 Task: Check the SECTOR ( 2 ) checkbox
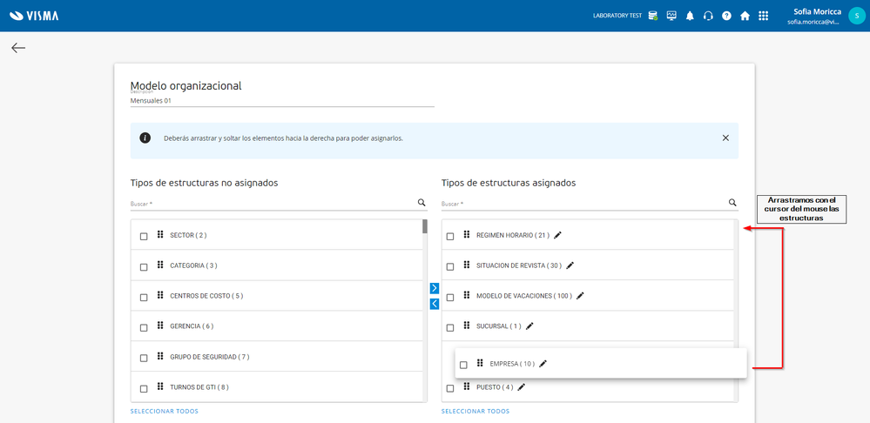[x=144, y=236]
